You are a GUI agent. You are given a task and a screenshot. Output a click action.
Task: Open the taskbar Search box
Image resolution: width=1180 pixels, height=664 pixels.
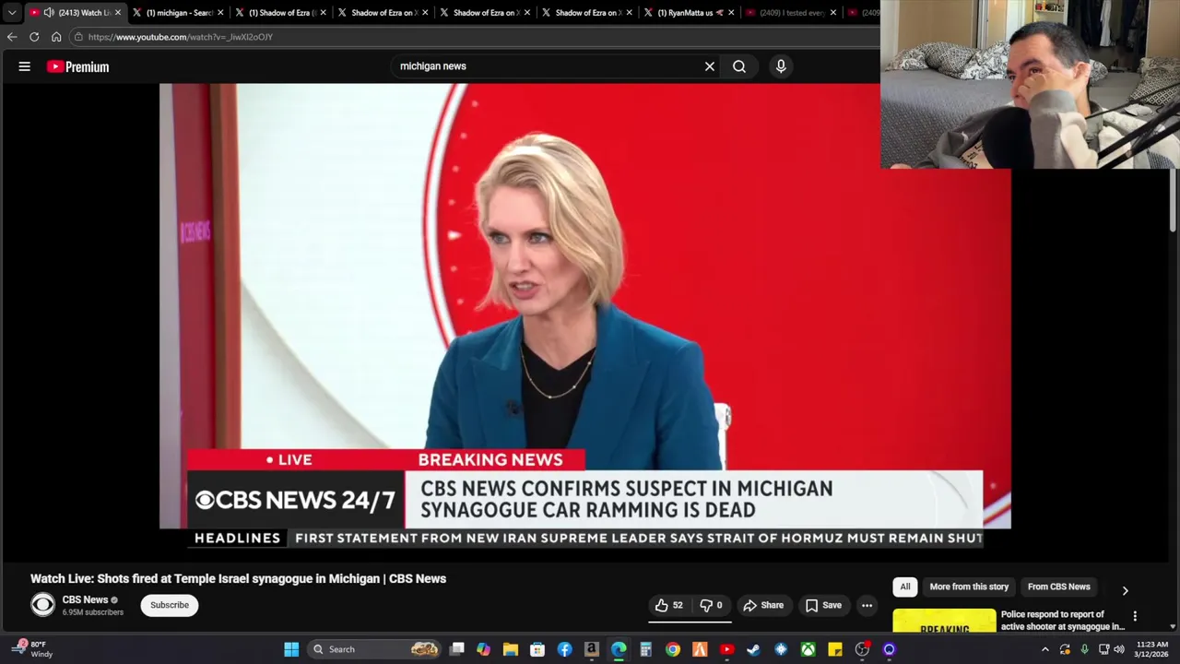375,649
